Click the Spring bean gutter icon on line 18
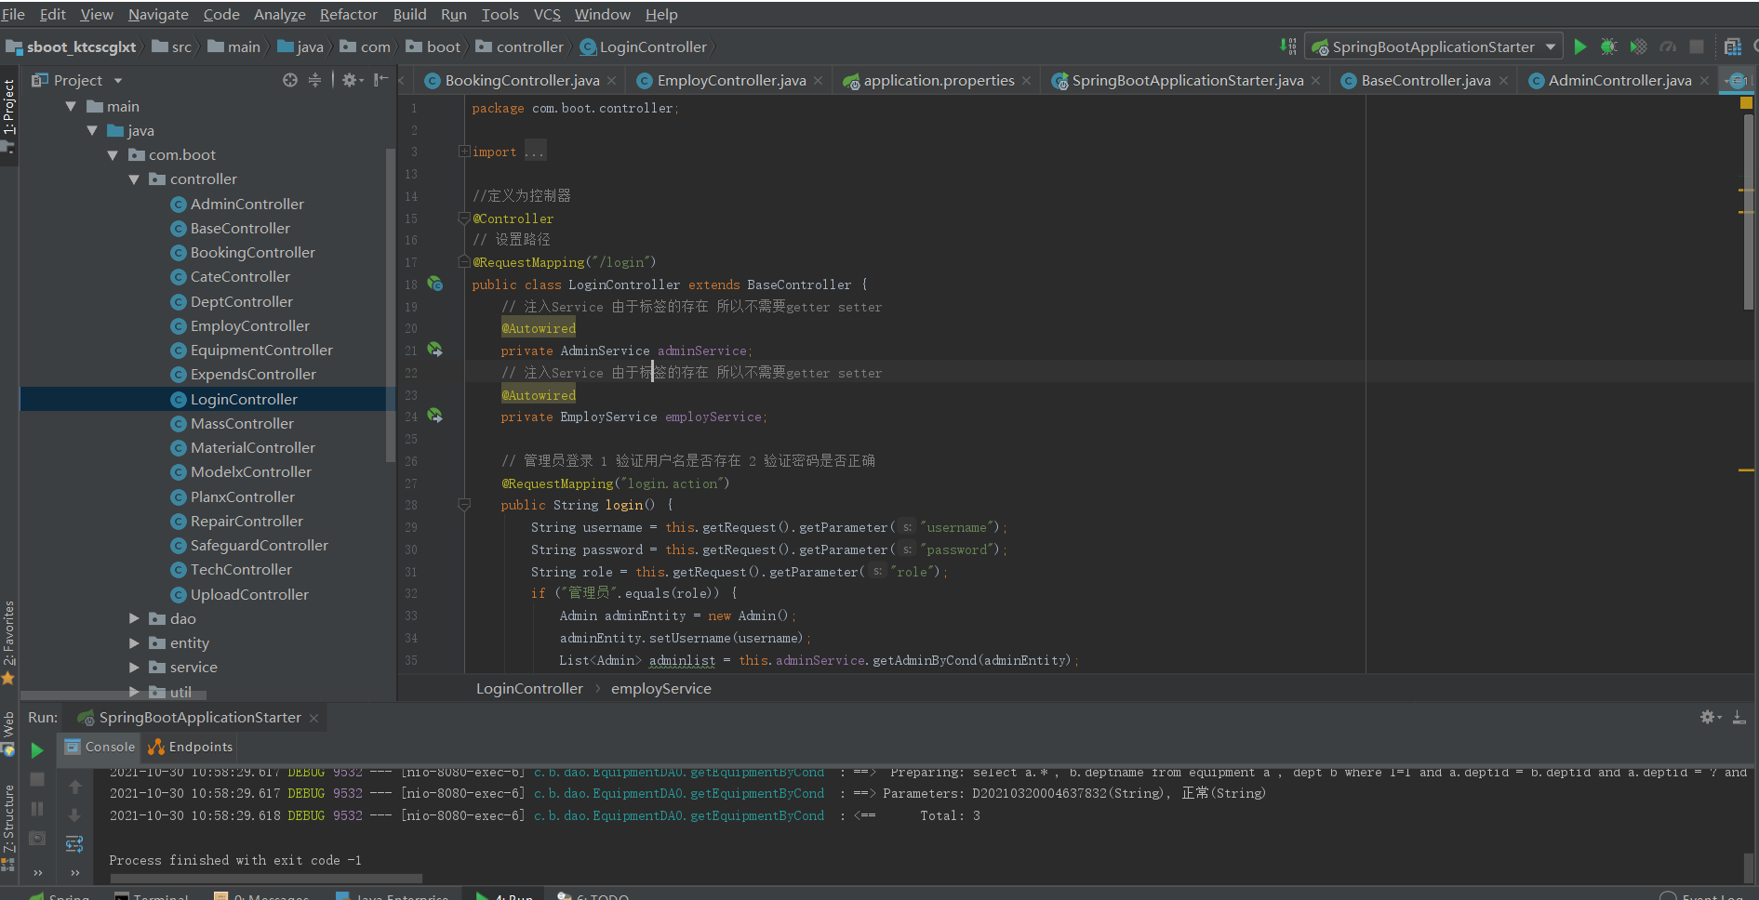The image size is (1759, 900). click(x=434, y=284)
